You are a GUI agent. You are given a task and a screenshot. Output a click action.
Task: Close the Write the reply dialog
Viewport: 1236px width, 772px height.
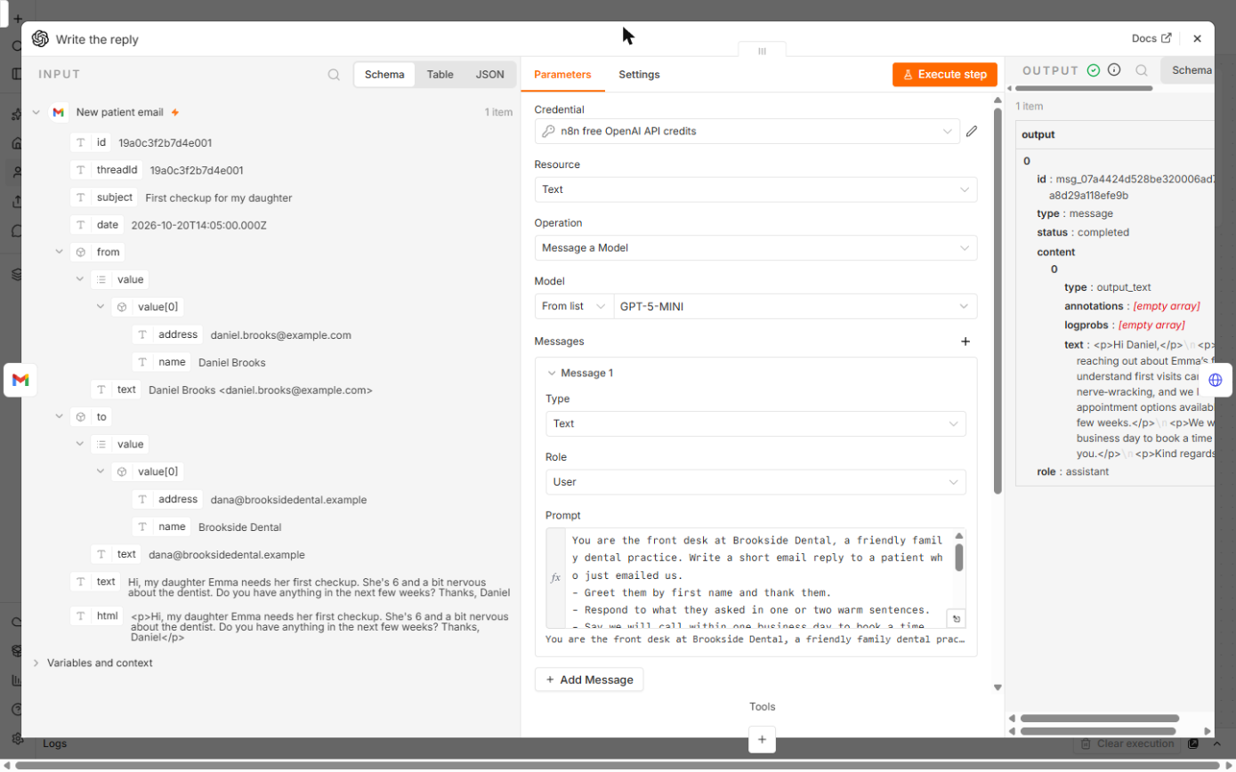coord(1197,38)
